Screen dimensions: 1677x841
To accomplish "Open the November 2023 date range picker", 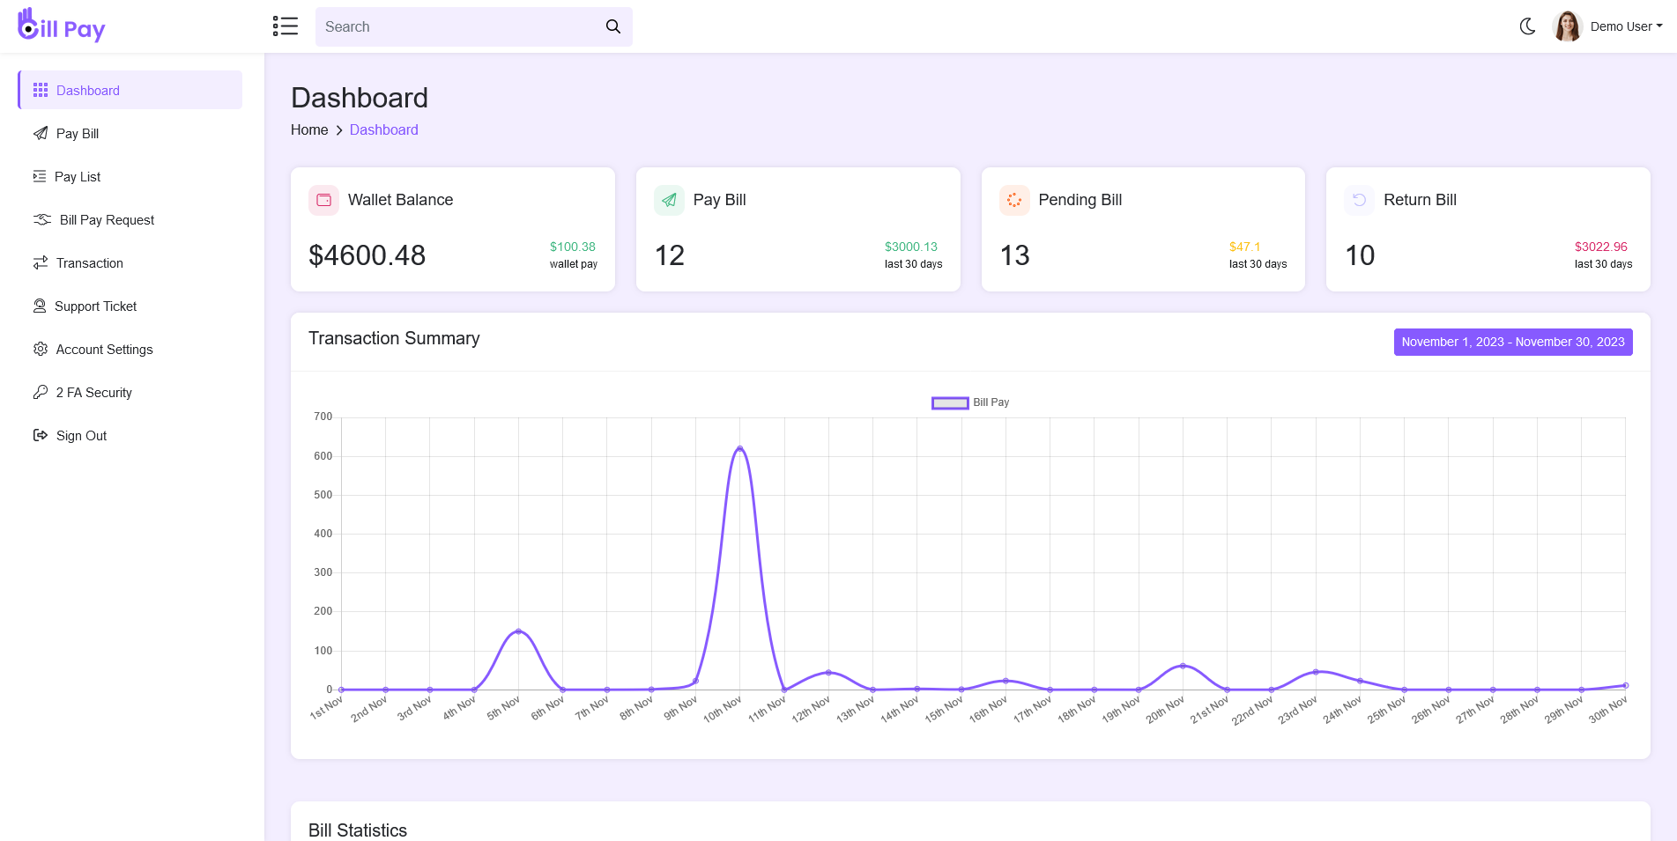I will pos(1512,342).
